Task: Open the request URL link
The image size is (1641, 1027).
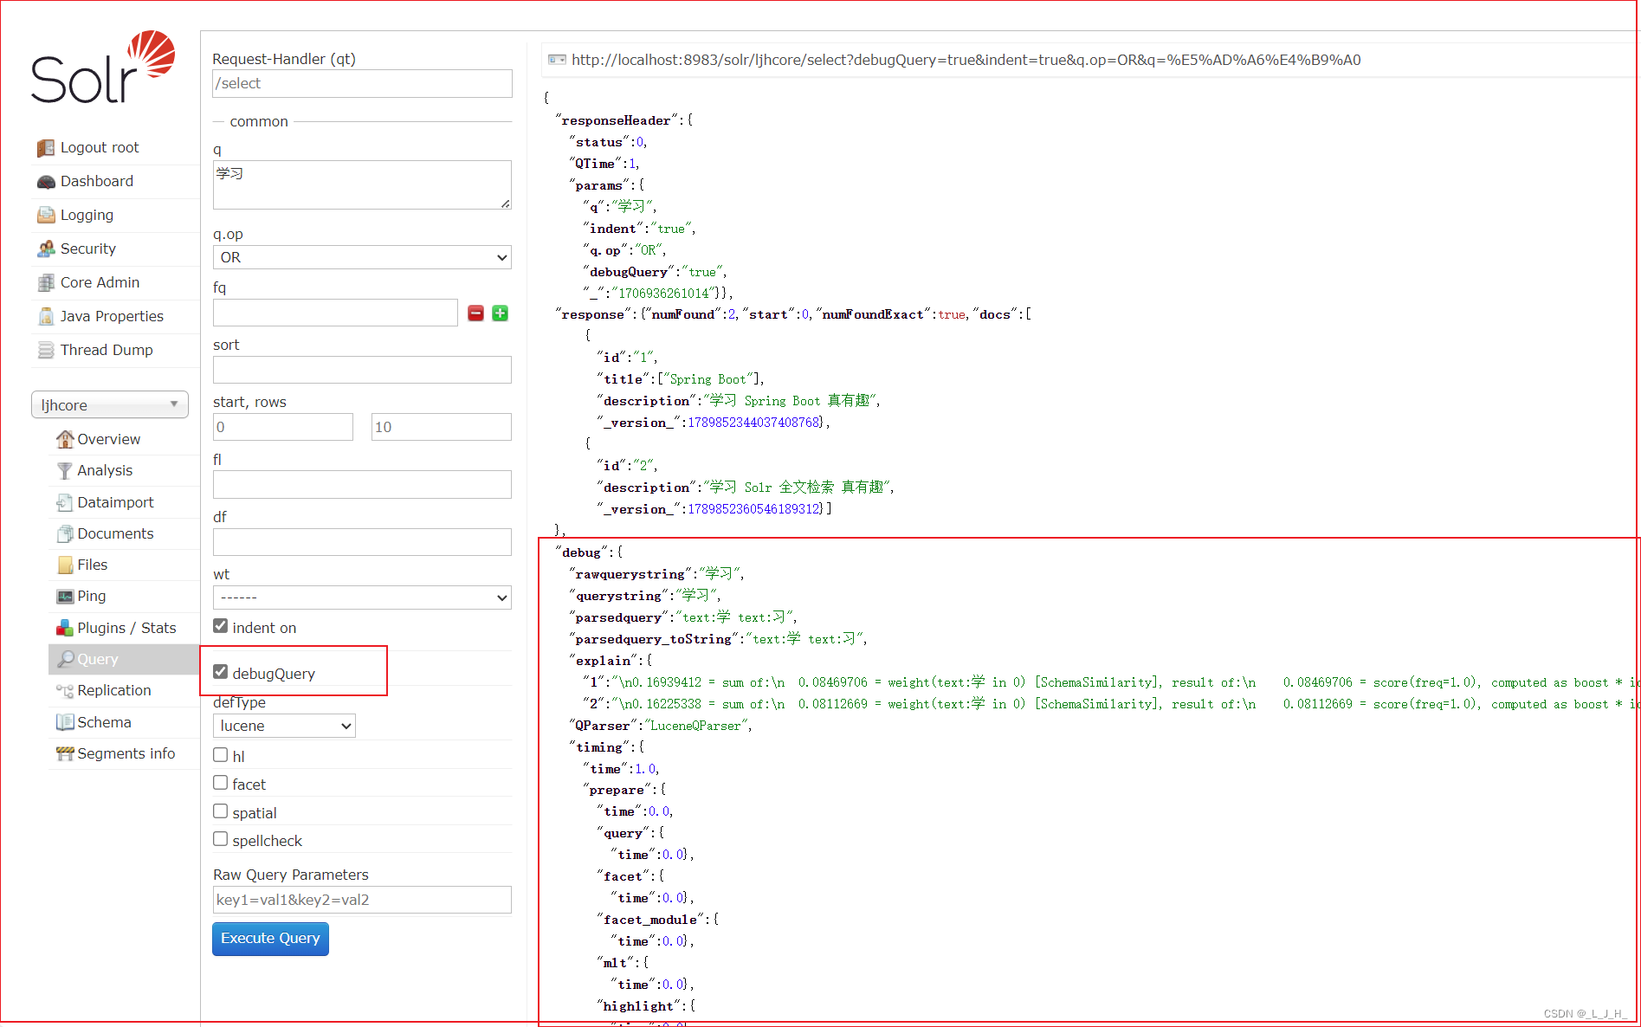Action: 966,60
